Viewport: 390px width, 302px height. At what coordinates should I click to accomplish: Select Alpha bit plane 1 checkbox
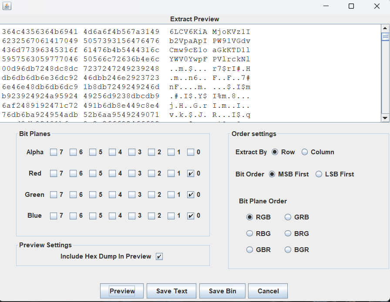(171, 152)
